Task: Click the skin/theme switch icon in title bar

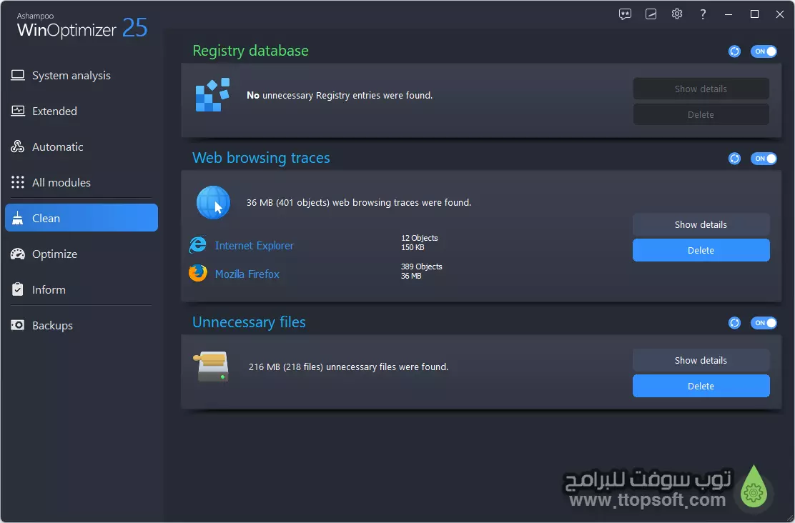Action: 651,14
